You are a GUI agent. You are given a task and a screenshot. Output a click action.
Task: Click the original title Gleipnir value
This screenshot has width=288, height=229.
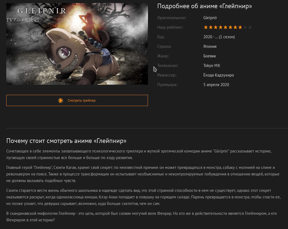(x=210, y=18)
